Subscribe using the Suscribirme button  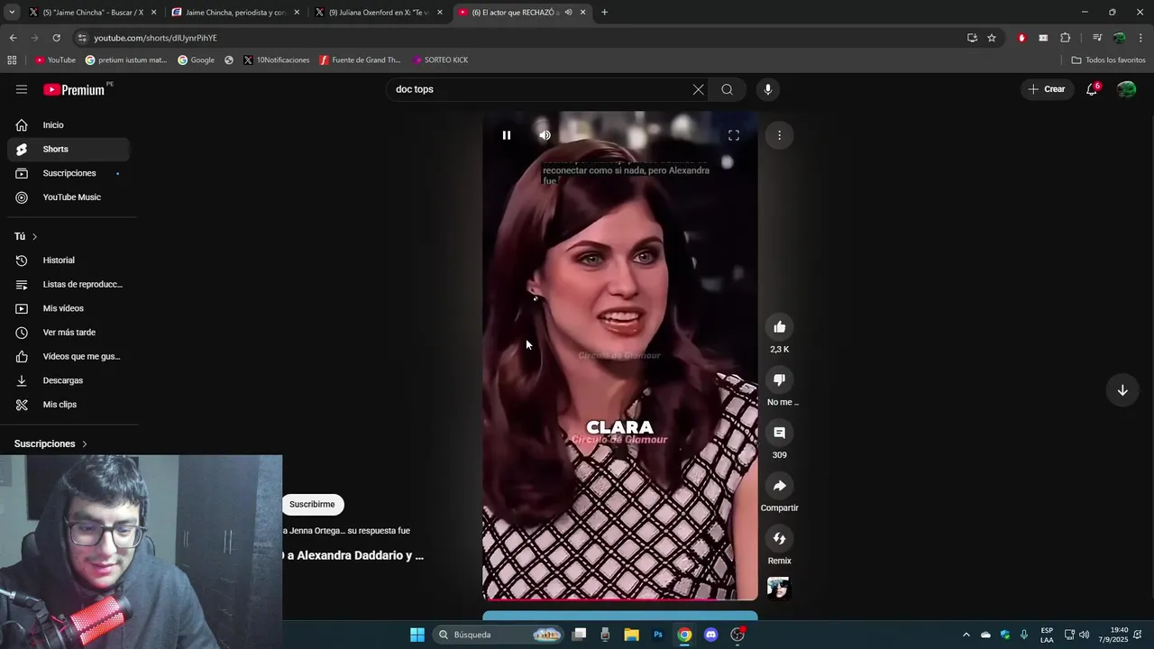click(x=312, y=505)
